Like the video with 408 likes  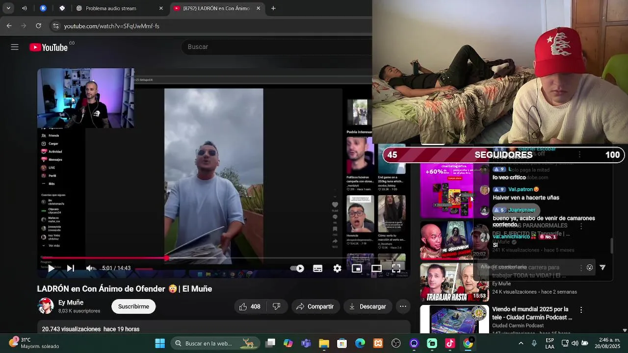(x=250, y=306)
